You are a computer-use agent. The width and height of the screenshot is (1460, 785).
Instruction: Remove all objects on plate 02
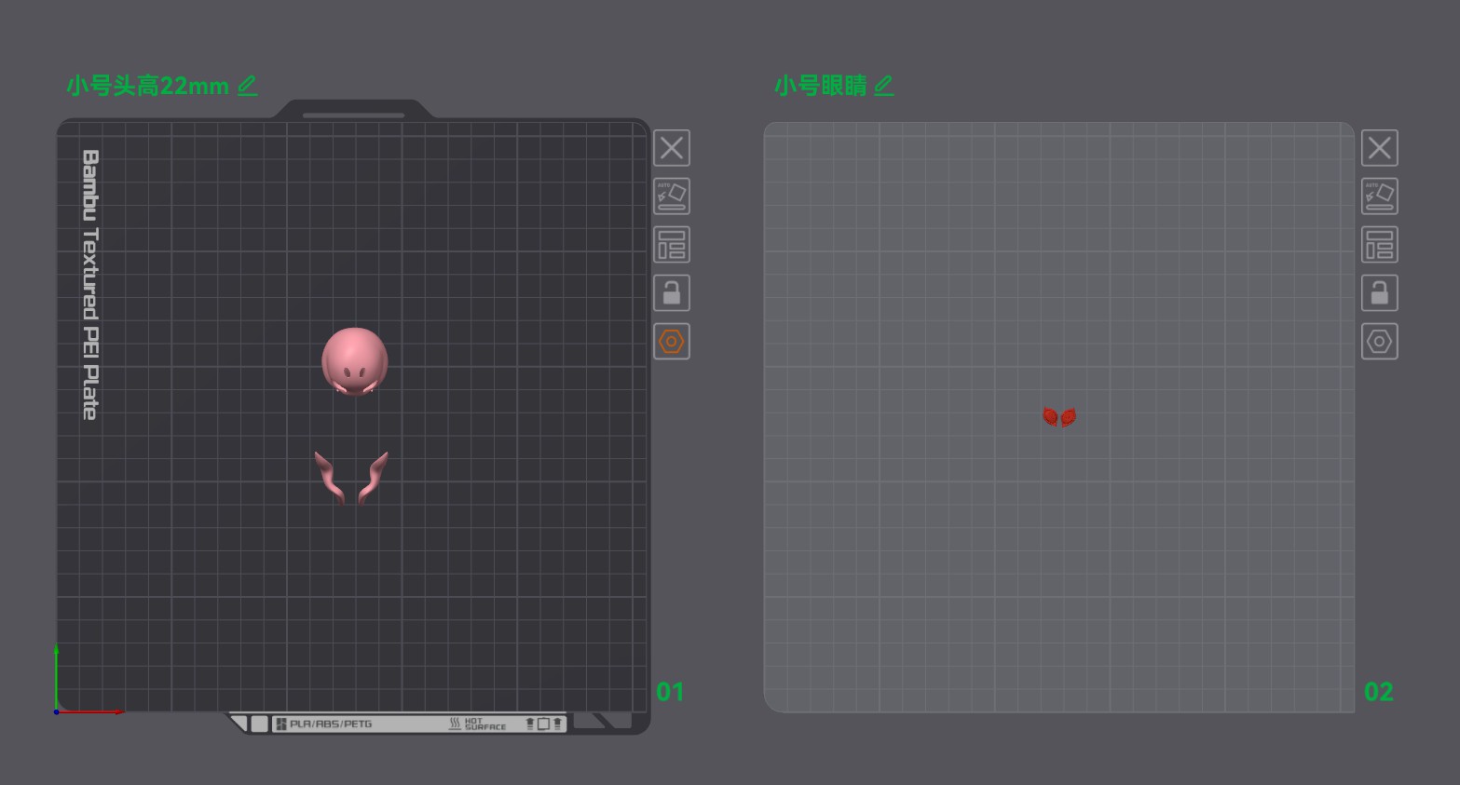pyautogui.click(x=1379, y=148)
